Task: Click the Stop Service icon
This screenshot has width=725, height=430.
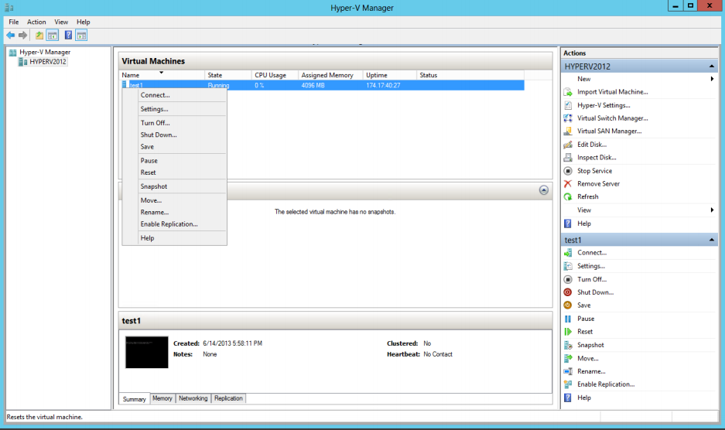Action: tap(568, 171)
